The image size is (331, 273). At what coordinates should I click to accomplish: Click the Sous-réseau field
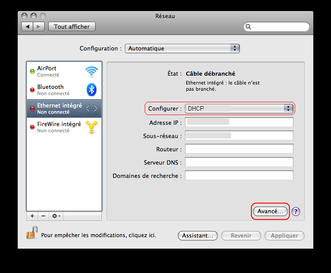coord(239,135)
